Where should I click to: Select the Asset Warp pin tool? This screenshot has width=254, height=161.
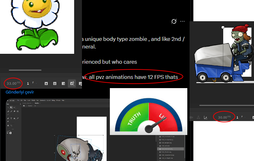point(8,121)
